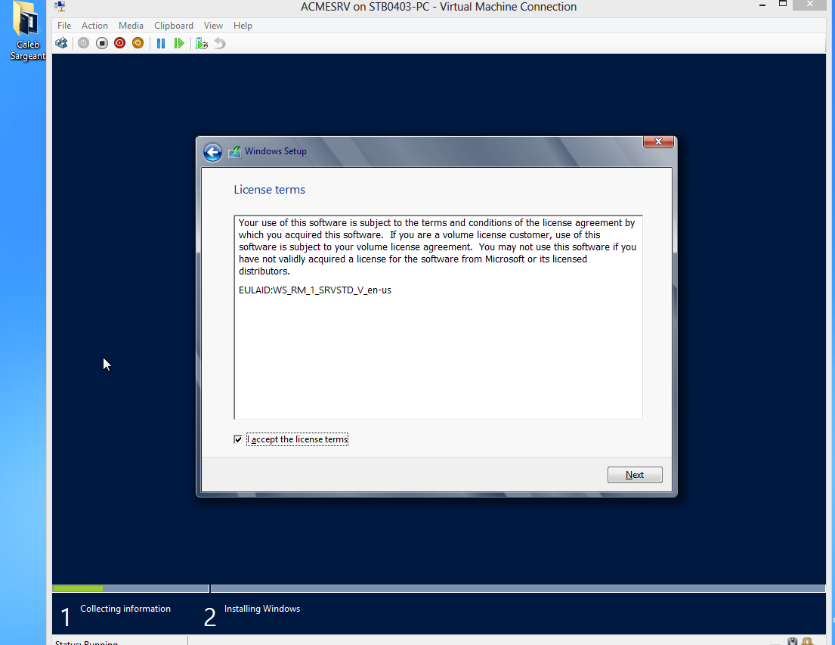Image resolution: width=835 pixels, height=645 pixels.
Task: Close the Windows Setup dialog
Action: pos(659,141)
